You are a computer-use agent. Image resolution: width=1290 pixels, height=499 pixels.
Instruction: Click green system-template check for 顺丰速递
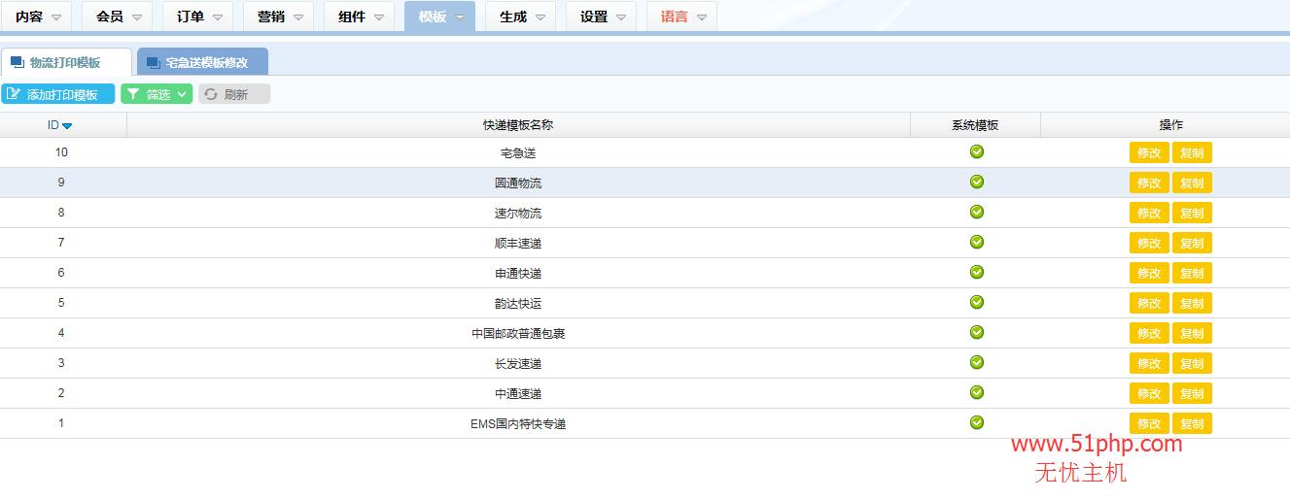click(x=977, y=242)
